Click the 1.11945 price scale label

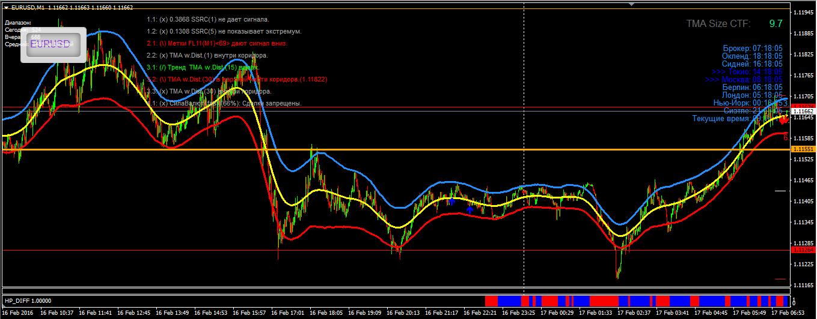[804, 13]
